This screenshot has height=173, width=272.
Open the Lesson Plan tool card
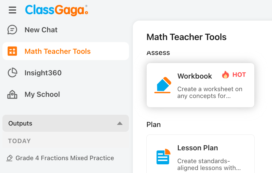click(x=200, y=155)
